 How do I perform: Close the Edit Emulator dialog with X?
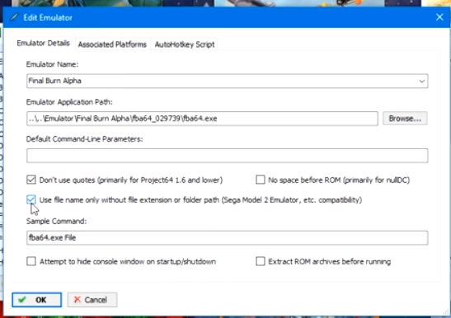point(439,17)
